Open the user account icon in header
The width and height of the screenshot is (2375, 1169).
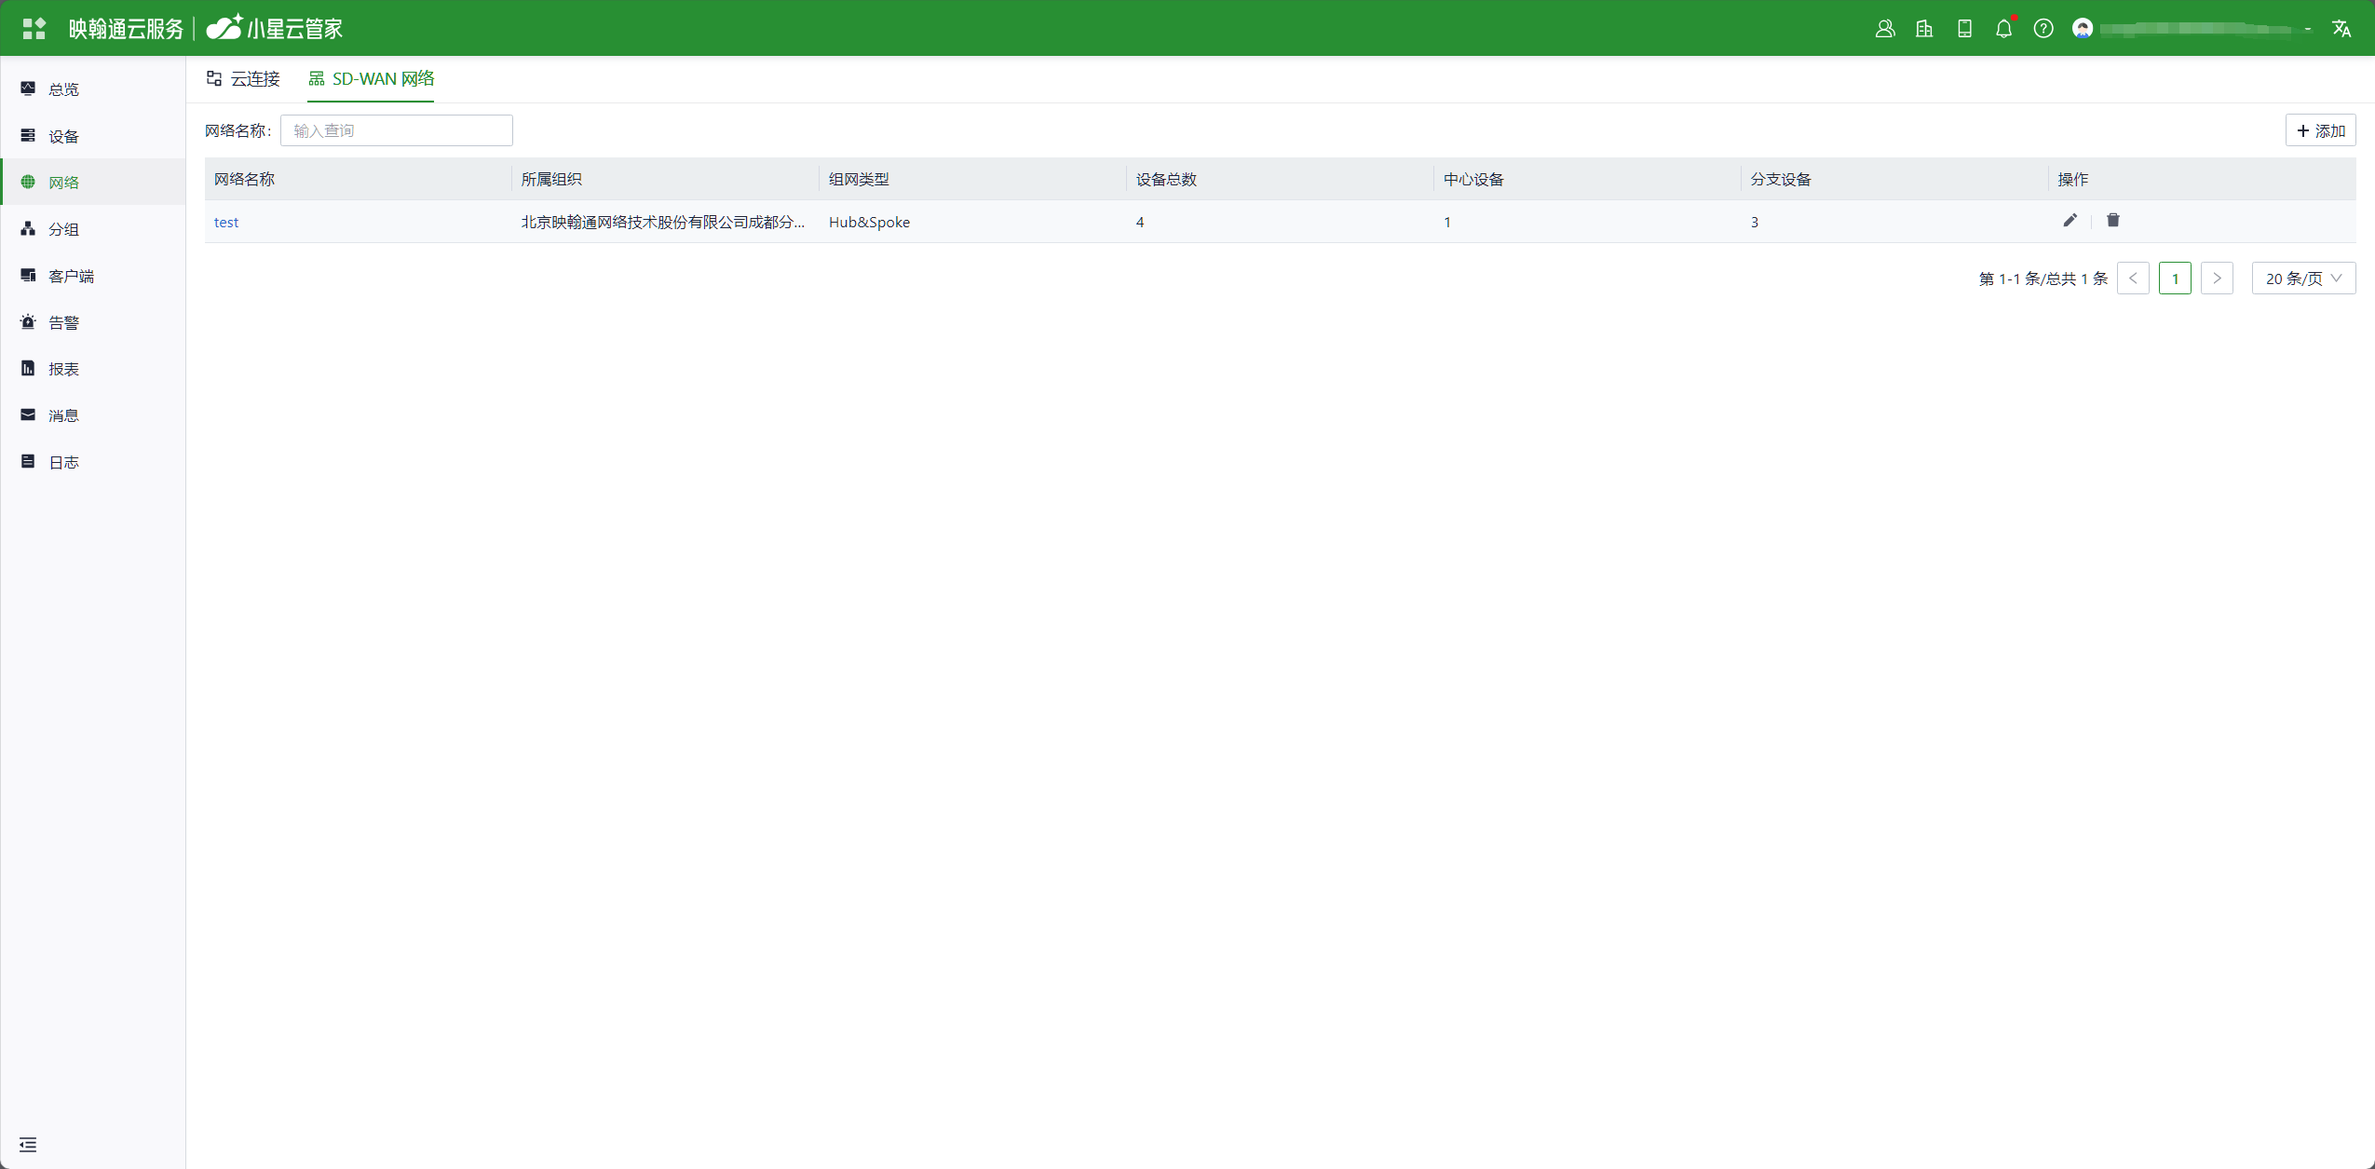[x=1885, y=29]
